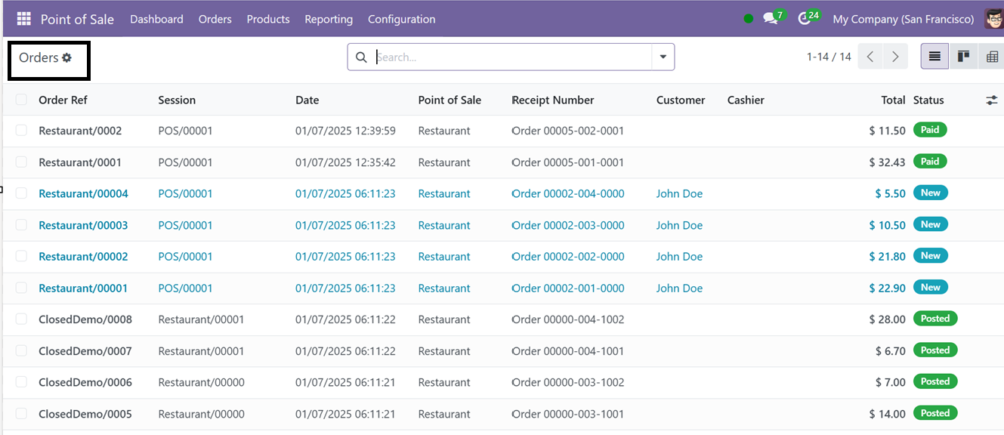Click receipt Order 00005-002-0001
Image resolution: width=1004 pixels, height=435 pixels.
568,131
